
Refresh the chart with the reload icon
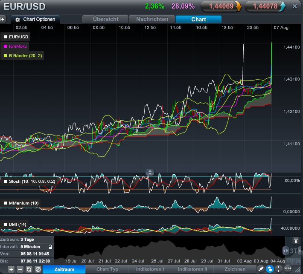click(x=29, y=269)
